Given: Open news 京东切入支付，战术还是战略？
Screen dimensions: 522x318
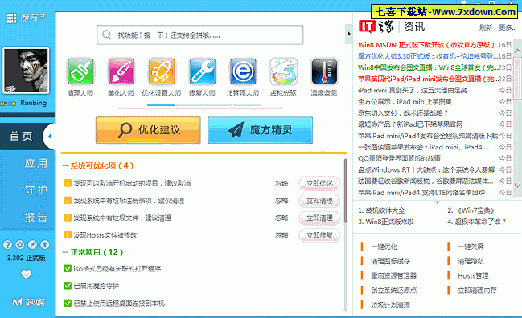Looking at the screenshot, I should coord(403,113).
